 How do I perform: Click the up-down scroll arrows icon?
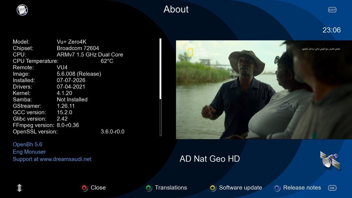click(x=19, y=188)
